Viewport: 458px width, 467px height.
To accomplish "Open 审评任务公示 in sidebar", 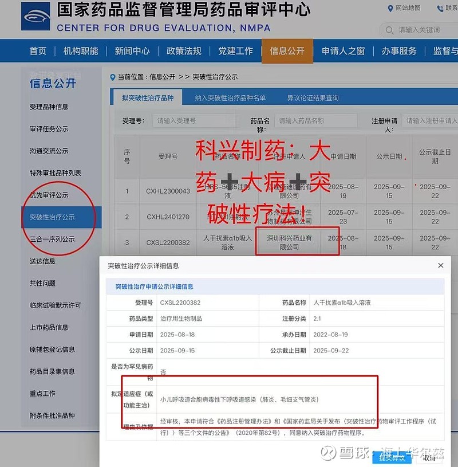I will (49, 129).
